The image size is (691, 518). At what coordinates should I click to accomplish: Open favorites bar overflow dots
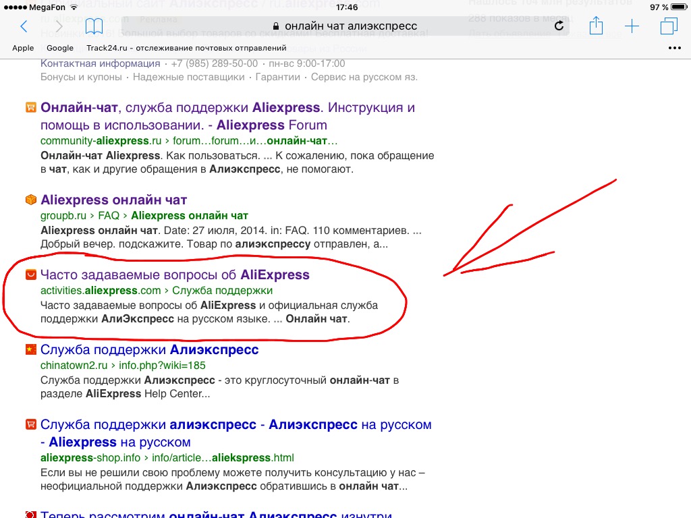[x=675, y=48]
